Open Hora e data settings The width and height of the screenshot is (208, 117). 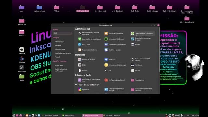(x=84, y=45)
